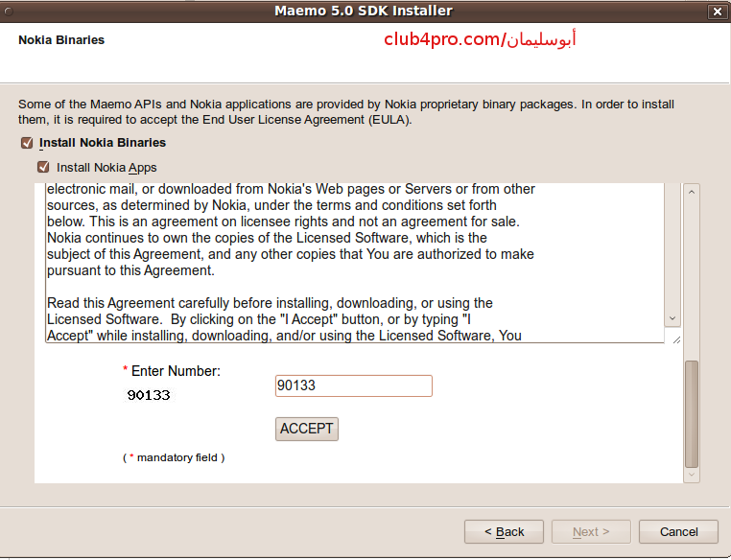
Task: Go to previous step with Back button
Action: tap(504, 531)
